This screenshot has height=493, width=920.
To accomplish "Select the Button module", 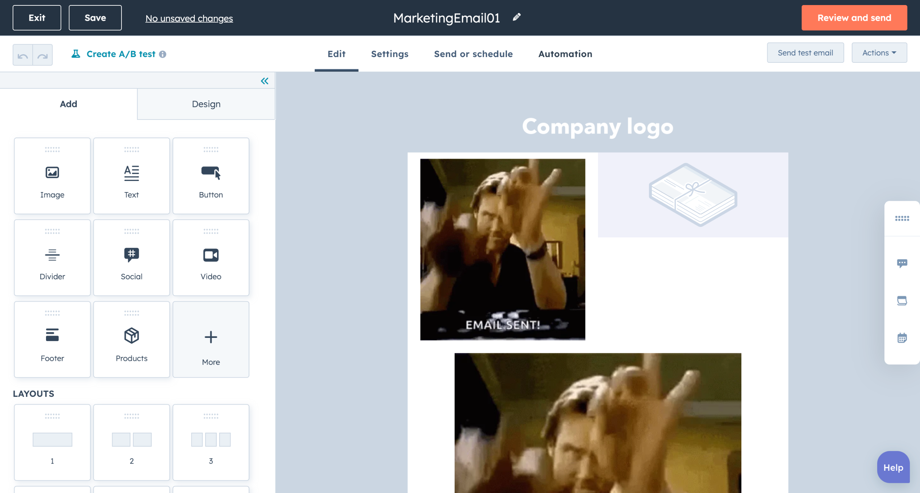I will [x=211, y=176].
